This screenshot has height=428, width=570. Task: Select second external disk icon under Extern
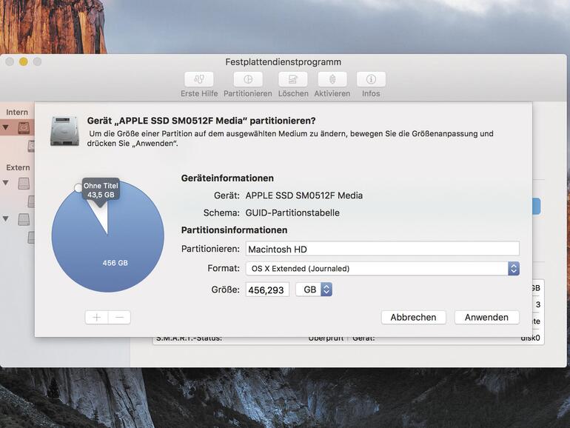point(24,219)
